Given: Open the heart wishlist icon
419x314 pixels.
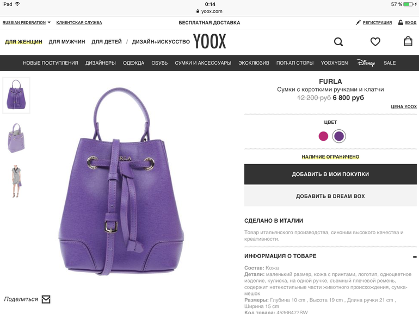Looking at the screenshot, I should pyautogui.click(x=375, y=42).
